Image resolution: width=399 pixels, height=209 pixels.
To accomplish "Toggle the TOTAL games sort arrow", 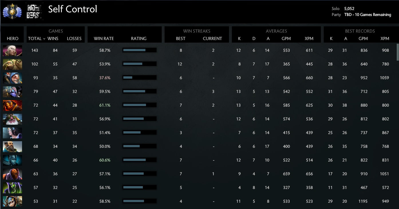I will click(x=44, y=39).
